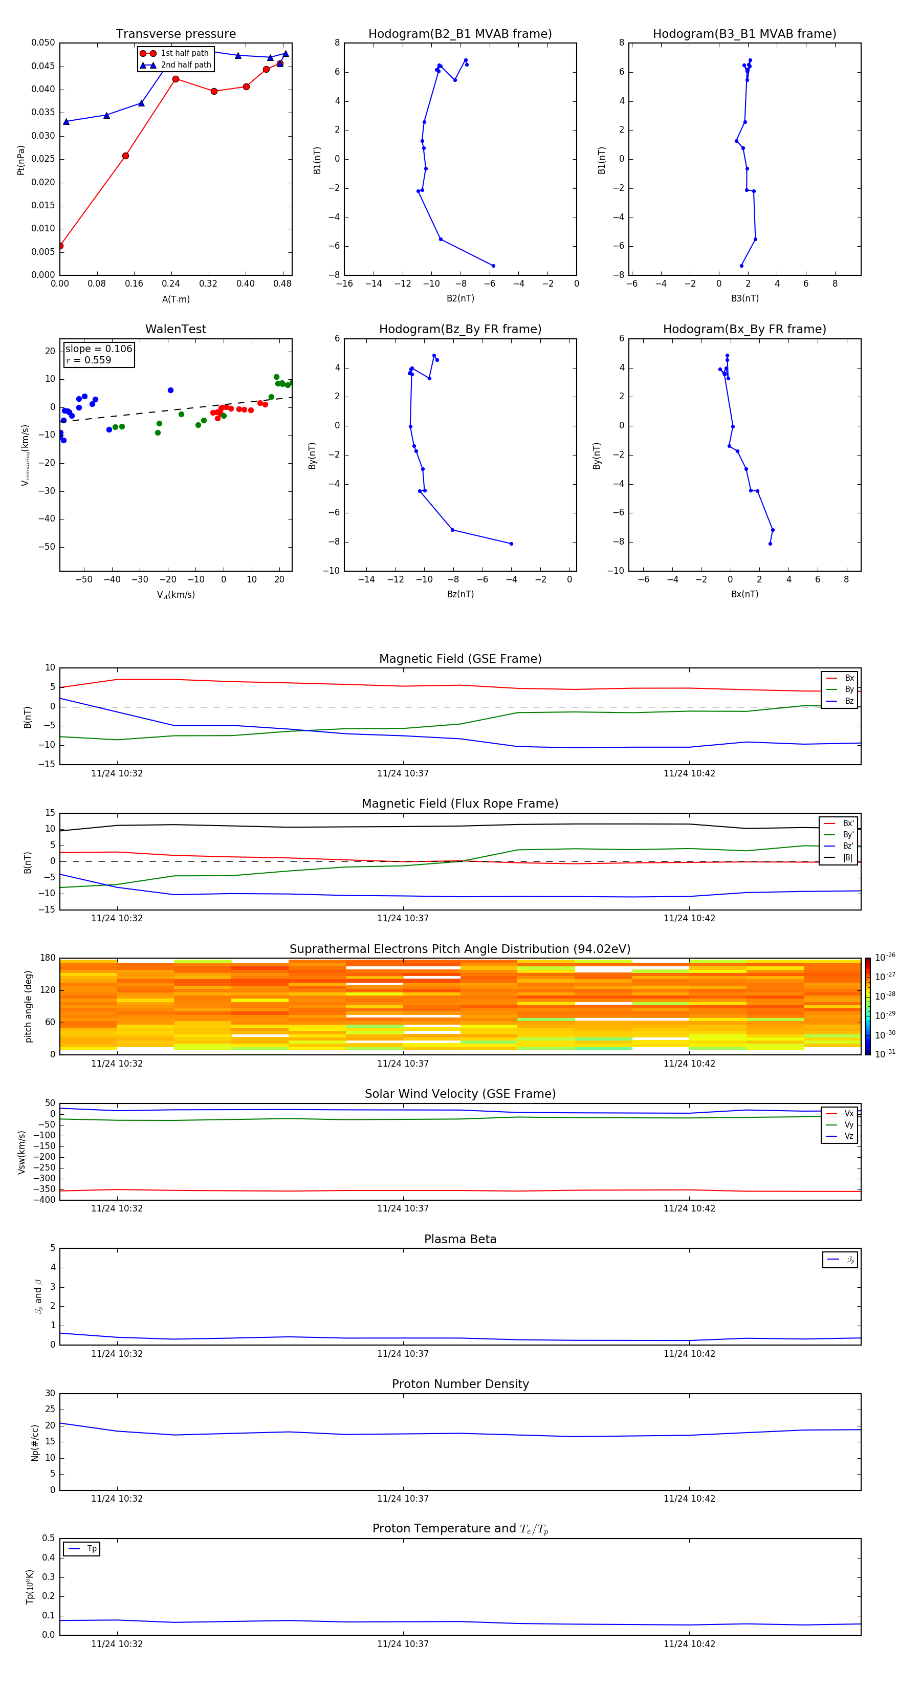This screenshot has height=1689, width=921.
Task: Click the Plasma Beta title
Action: [460, 1240]
